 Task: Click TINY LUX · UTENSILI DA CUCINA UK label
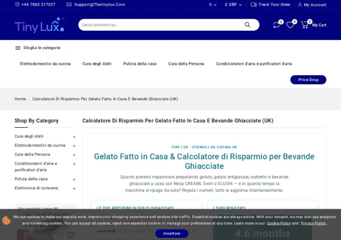tap(204, 147)
